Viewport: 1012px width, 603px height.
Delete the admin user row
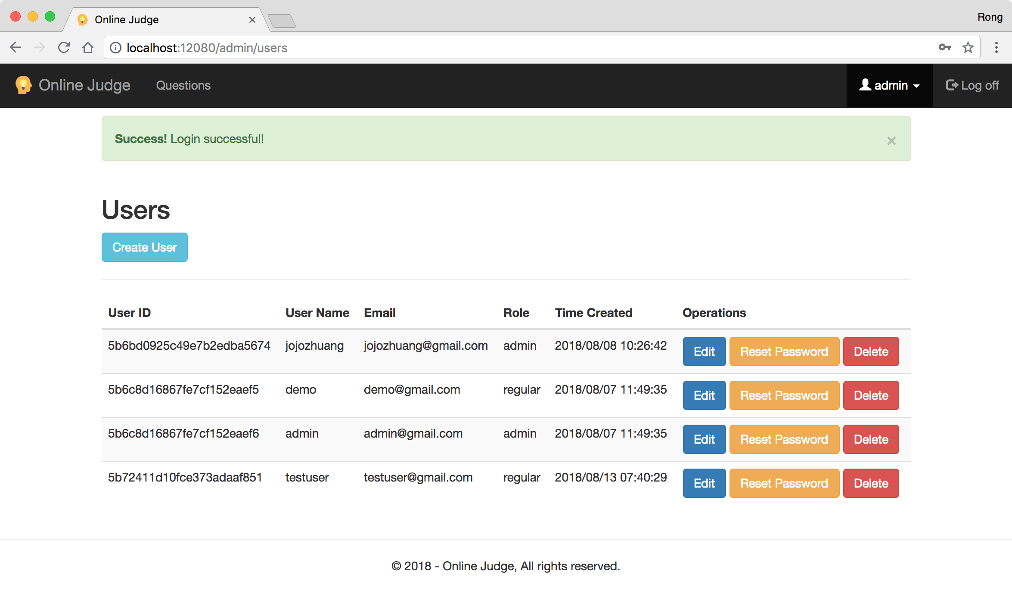click(871, 439)
